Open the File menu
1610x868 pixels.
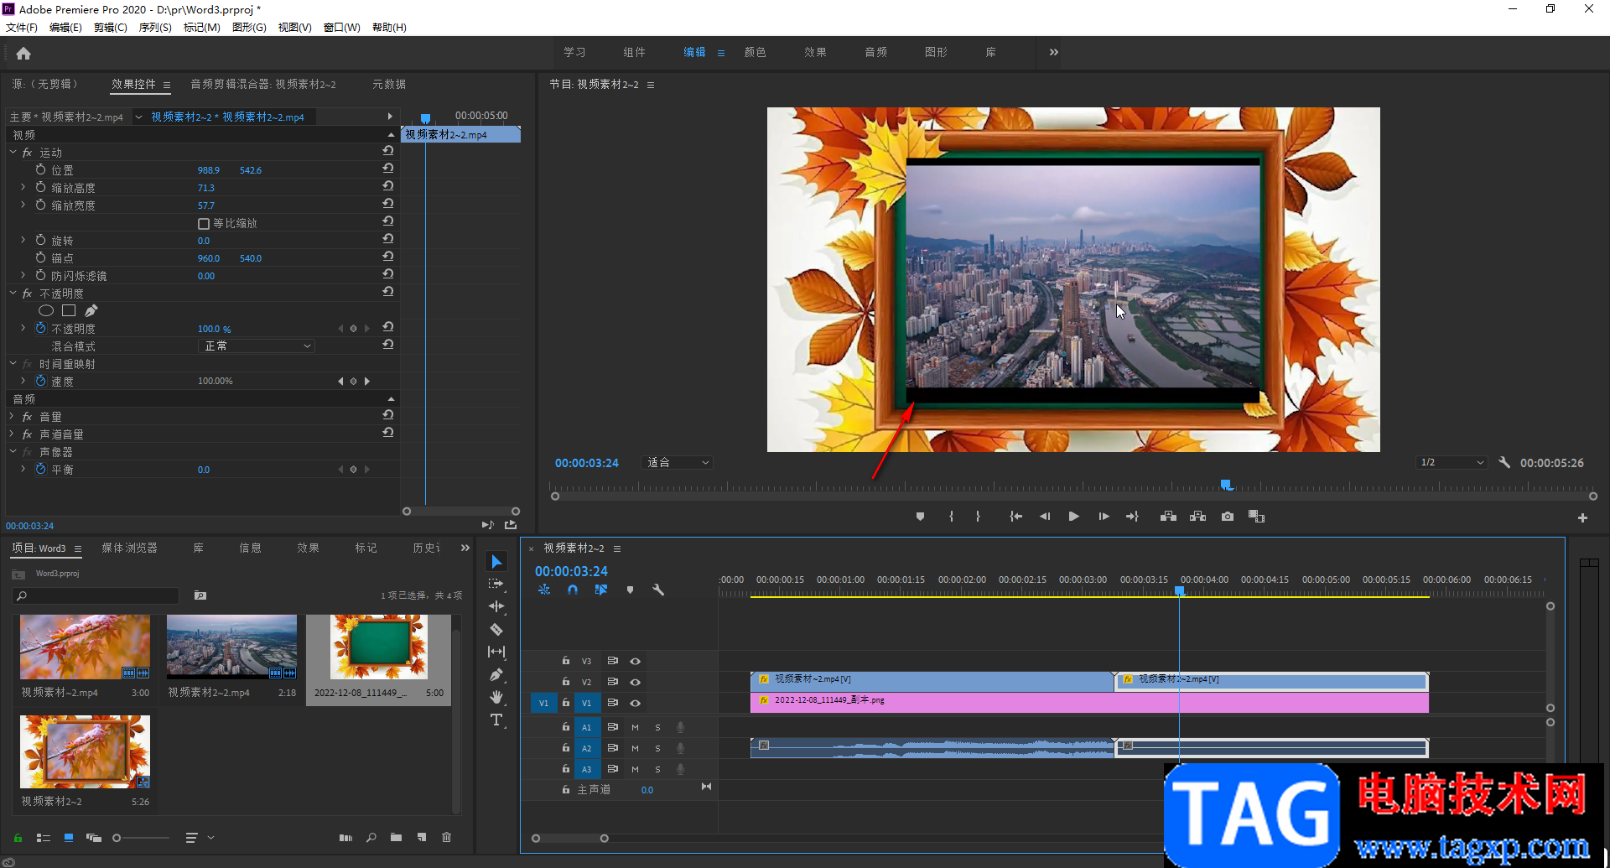coord(22,28)
